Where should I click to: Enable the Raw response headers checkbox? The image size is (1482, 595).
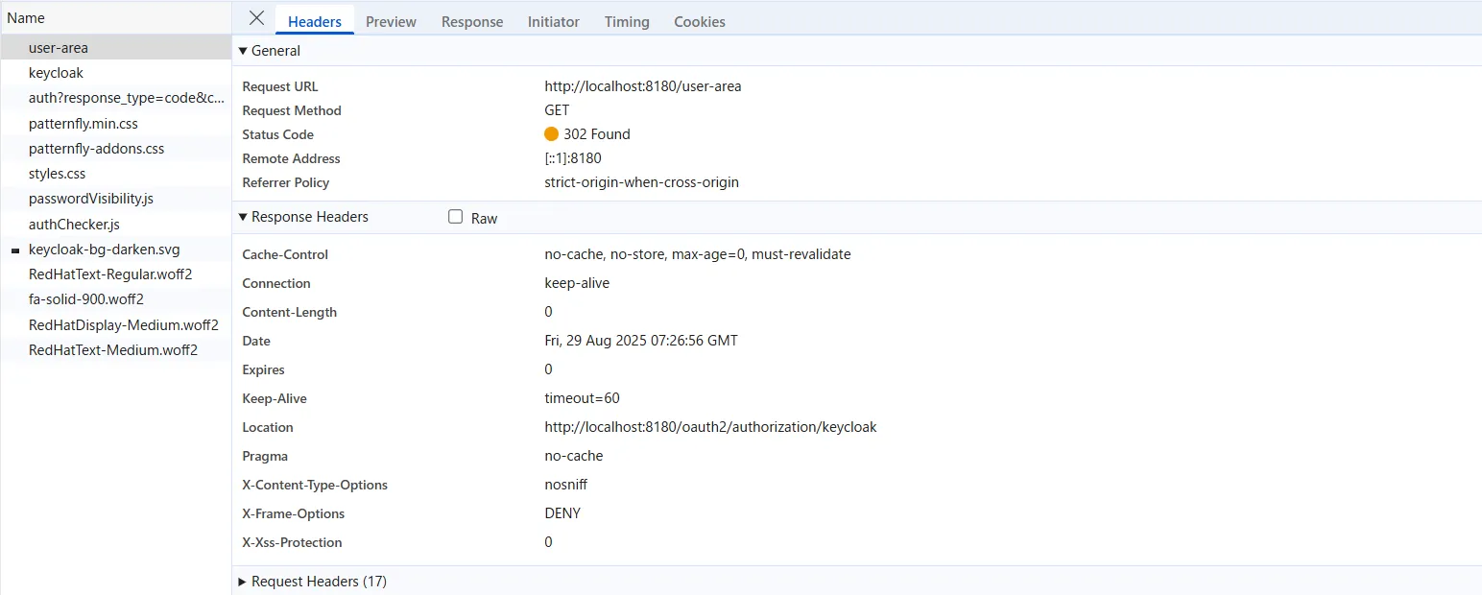tap(456, 217)
